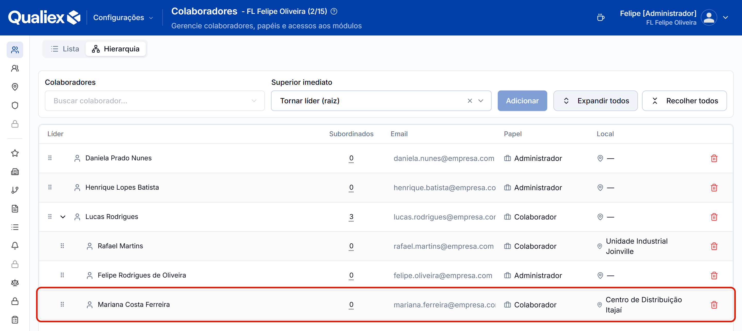The image size is (742, 331).
Task: Delete Lucas Rodrigues with trash icon
Action: point(714,217)
